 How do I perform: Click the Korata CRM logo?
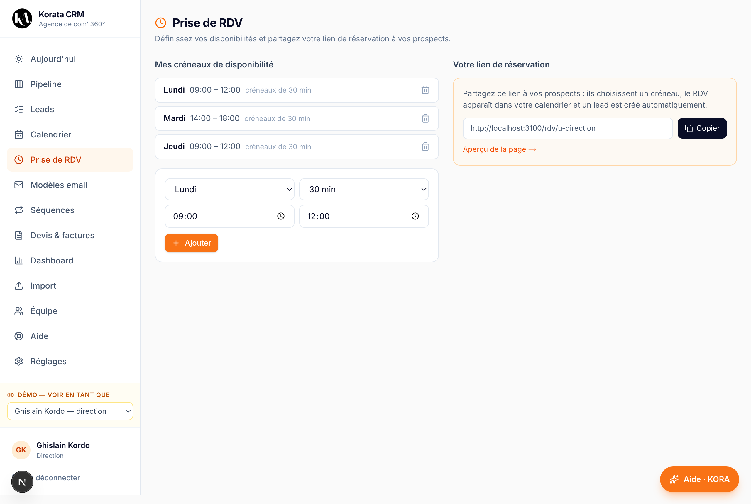coord(22,19)
